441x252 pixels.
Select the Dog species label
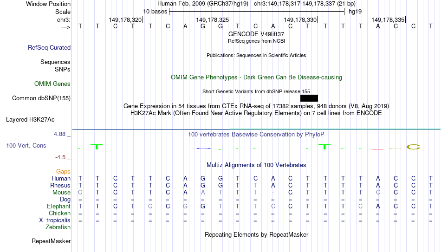(x=65, y=200)
